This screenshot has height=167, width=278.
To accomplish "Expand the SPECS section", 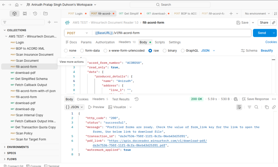I will [5, 153].
